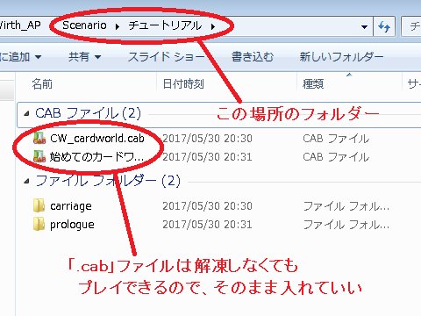Click スライド ショー in the toolbar
Screen dimensions: 421x316
(x=166, y=56)
